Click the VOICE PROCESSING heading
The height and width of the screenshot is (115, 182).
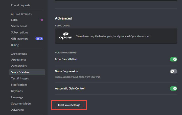click(x=66, y=52)
